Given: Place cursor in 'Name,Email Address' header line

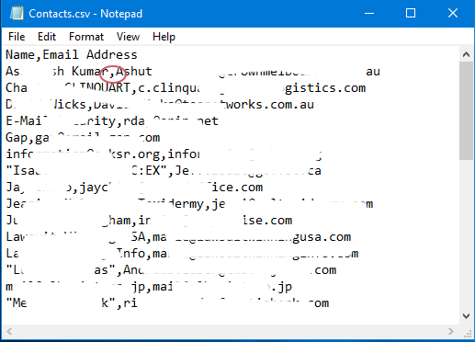Looking at the screenshot, I should pos(72,55).
